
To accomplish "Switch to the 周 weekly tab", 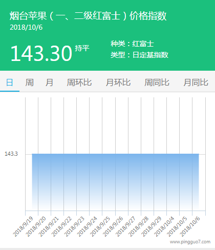I will 29,82.
